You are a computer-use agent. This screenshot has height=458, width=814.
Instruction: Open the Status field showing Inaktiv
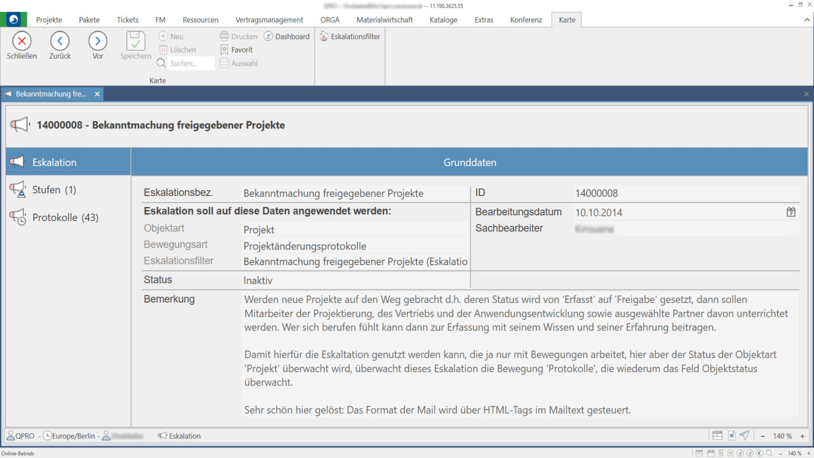[354, 280]
